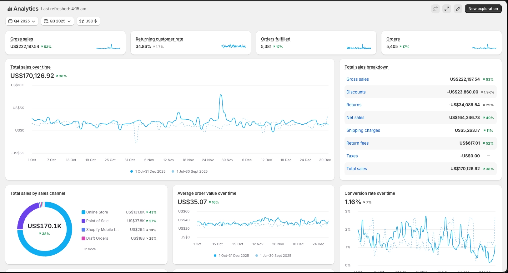Click the -US$23,860.00 discounts value
This screenshot has height=273, width=508.
click(x=463, y=92)
